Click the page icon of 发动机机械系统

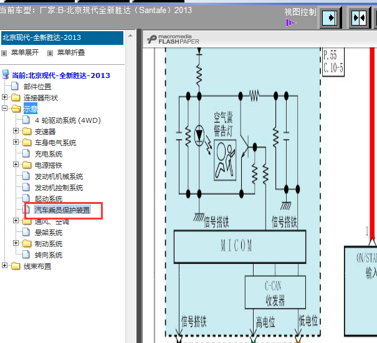point(26,176)
